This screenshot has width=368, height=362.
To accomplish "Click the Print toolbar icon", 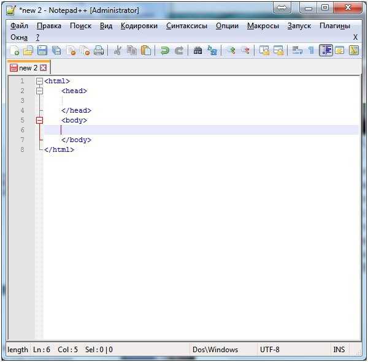I will point(99,50).
